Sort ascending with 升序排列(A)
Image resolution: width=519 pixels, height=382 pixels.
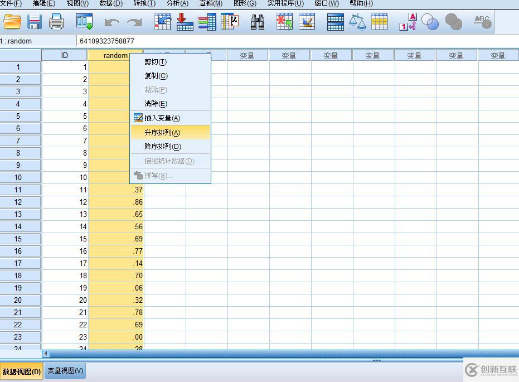pyautogui.click(x=171, y=132)
